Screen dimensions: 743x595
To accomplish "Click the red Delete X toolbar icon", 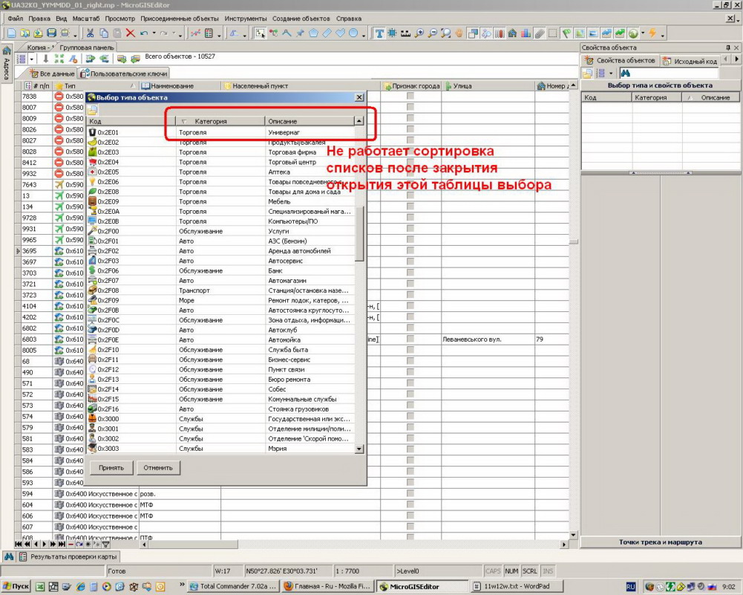I will pyautogui.click(x=130, y=33).
